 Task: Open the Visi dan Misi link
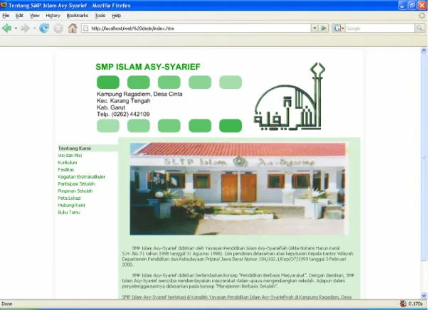[70, 155]
